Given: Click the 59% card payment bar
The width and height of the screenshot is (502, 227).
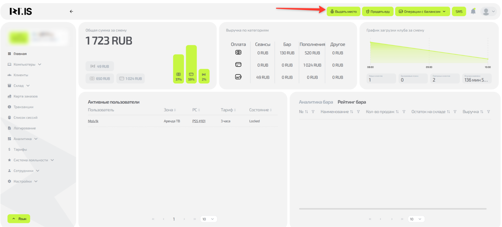Looking at the screenshot, I should click(x=191, y=64).
